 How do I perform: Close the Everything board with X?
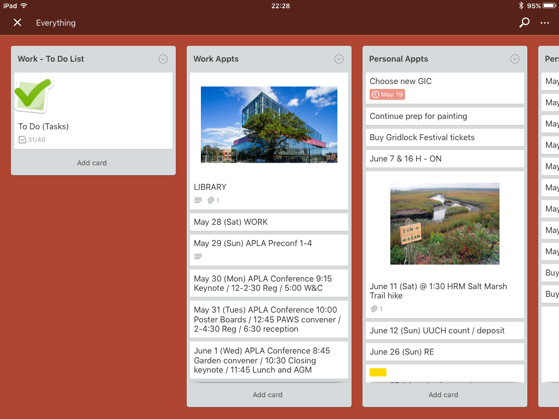point(17,23)
